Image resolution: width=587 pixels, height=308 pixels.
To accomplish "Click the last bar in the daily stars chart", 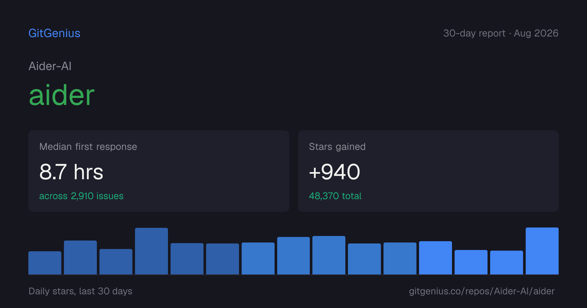I will coord(542,251).
